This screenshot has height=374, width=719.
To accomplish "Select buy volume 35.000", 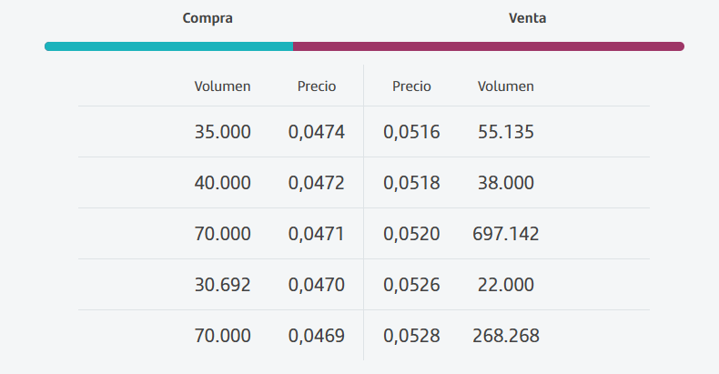I will pos(222,132).
